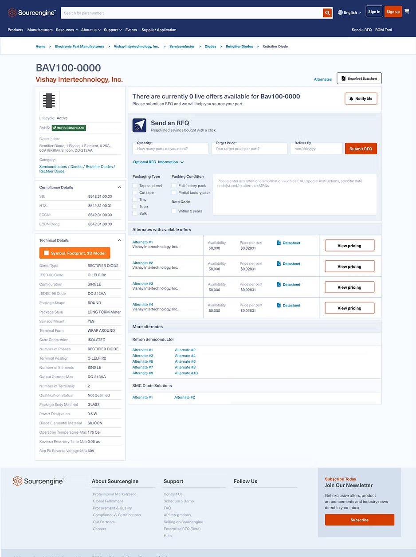416x557 pixels.
Task: Collapse the Technical Details section
Action: coord(119,240)
